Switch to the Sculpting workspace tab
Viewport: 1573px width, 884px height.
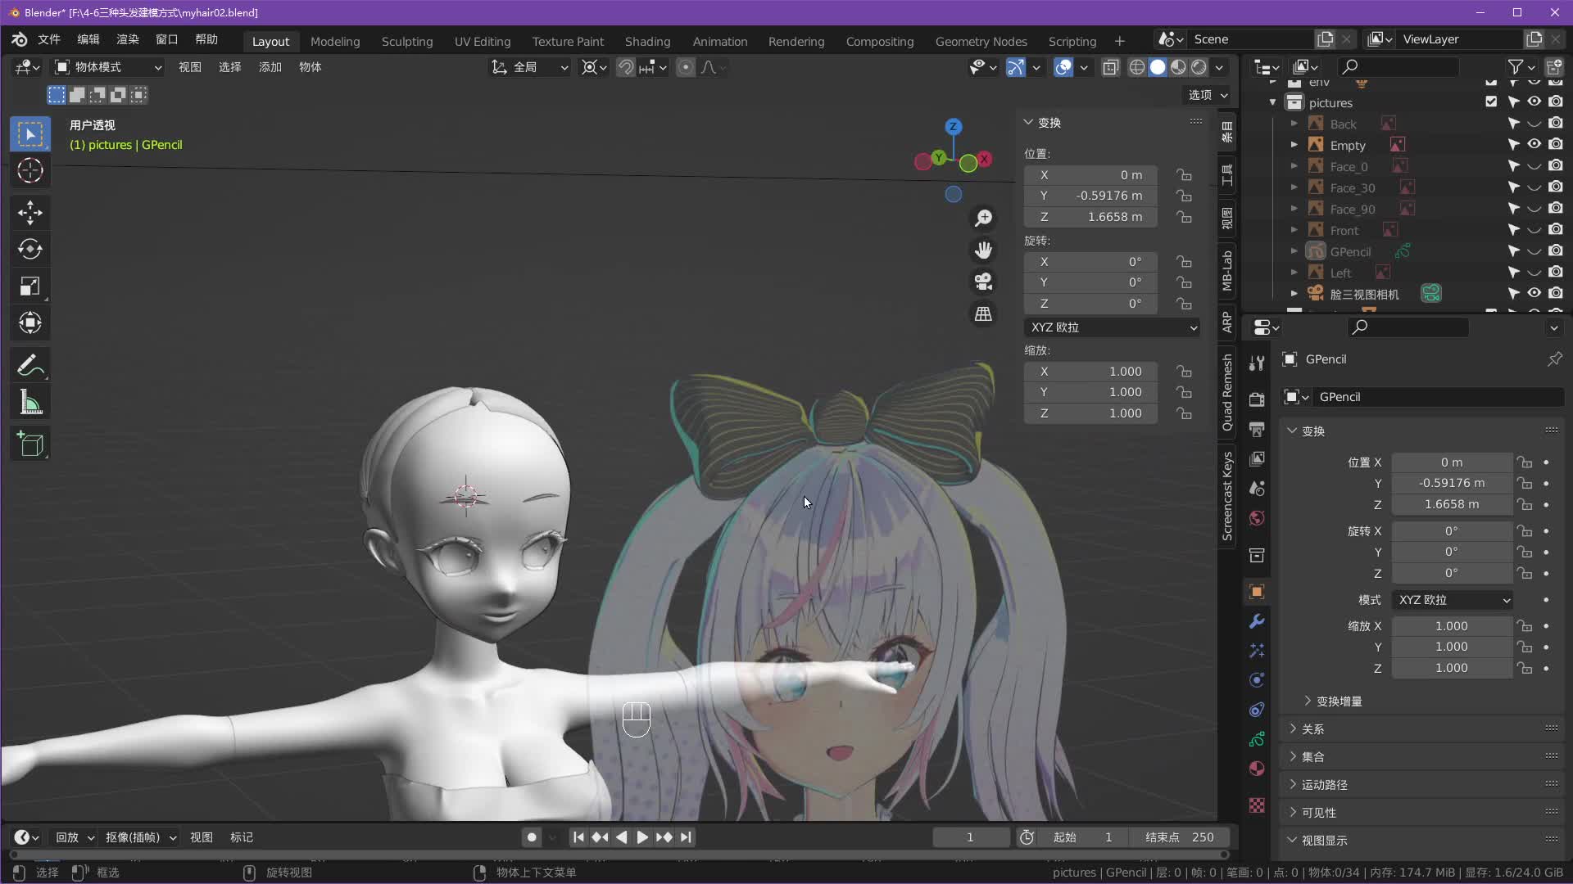[406, 41]
